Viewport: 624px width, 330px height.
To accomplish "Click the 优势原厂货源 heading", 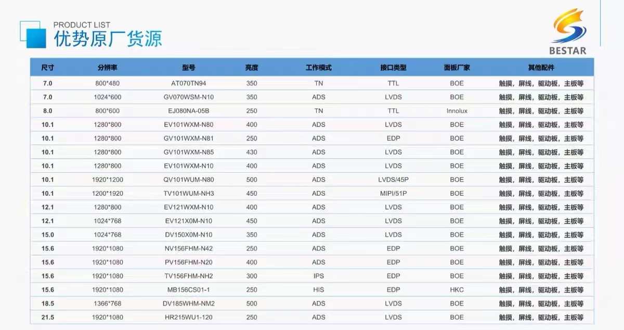I will (108, 39).
